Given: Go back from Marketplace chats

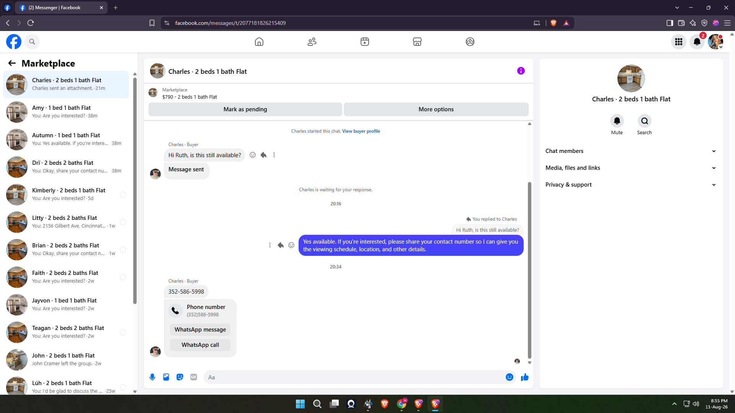Looking at the screenshot, I should pos(12,63).
